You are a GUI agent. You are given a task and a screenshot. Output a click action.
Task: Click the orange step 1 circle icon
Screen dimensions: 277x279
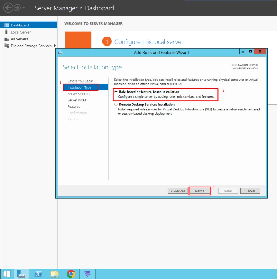(x=107, y=41)
